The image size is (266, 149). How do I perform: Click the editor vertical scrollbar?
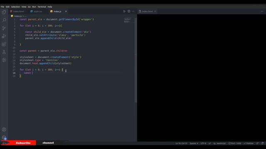click(135, 60)
